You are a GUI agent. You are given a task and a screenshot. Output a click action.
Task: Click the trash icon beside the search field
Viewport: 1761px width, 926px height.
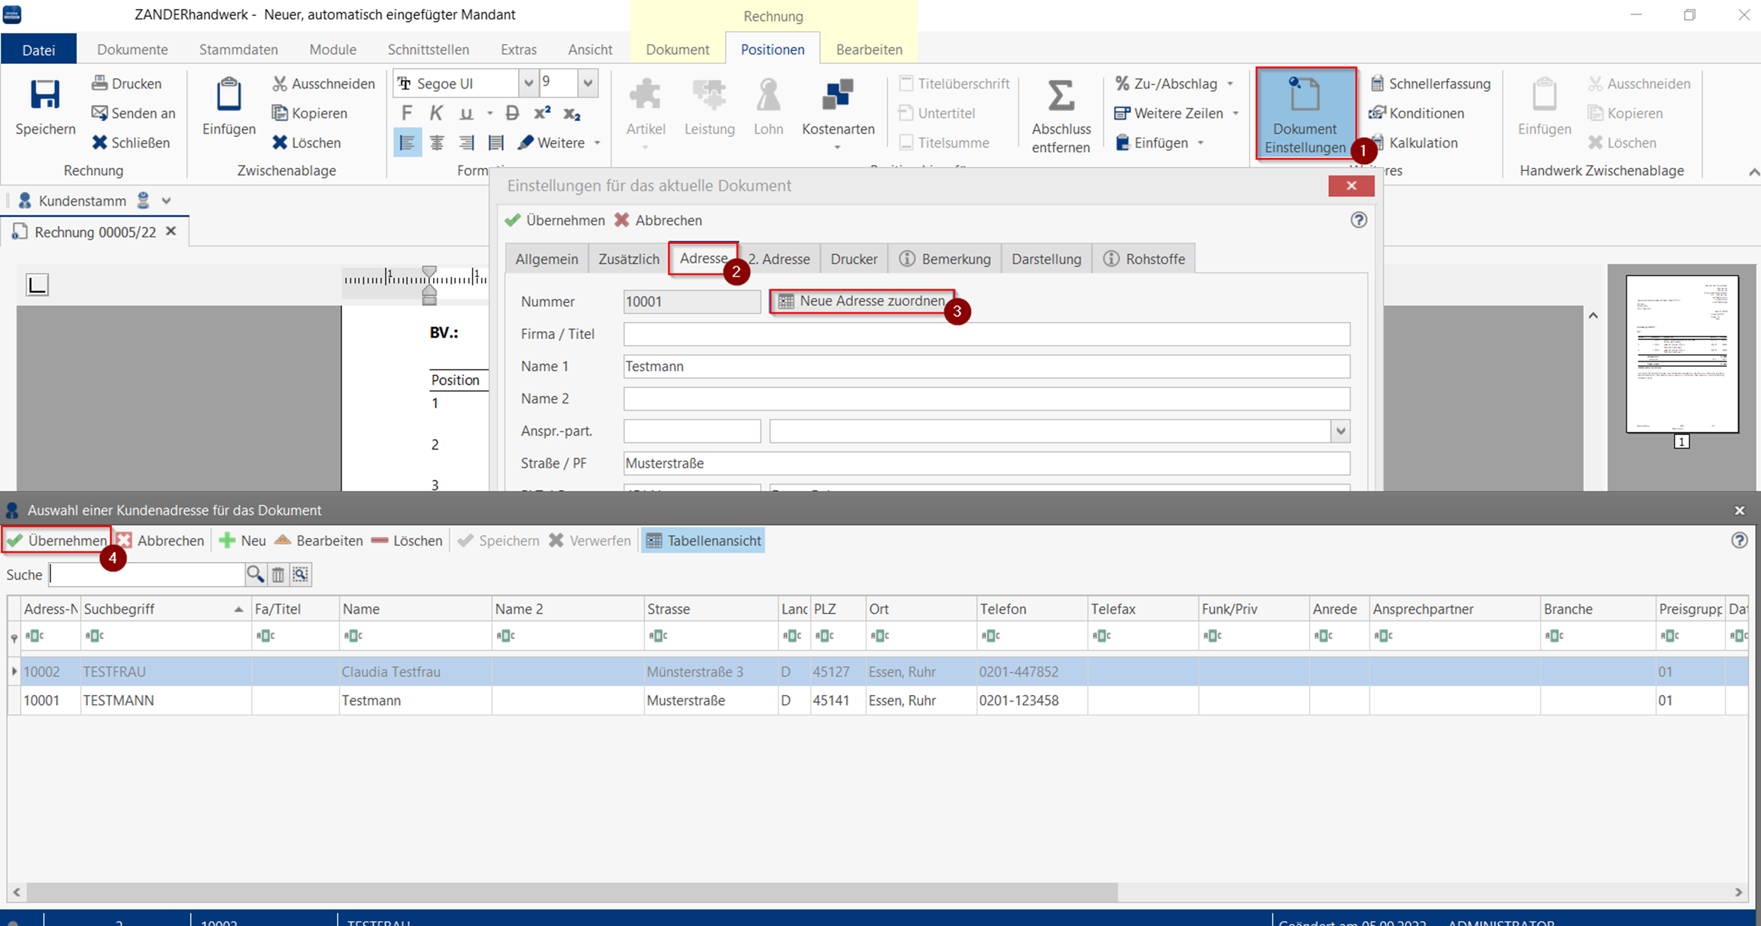[279, 574]
